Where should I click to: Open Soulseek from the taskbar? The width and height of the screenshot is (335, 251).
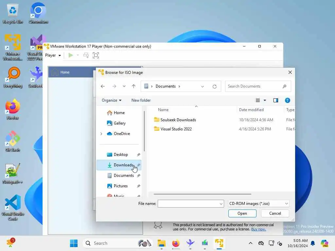(190, 243)
